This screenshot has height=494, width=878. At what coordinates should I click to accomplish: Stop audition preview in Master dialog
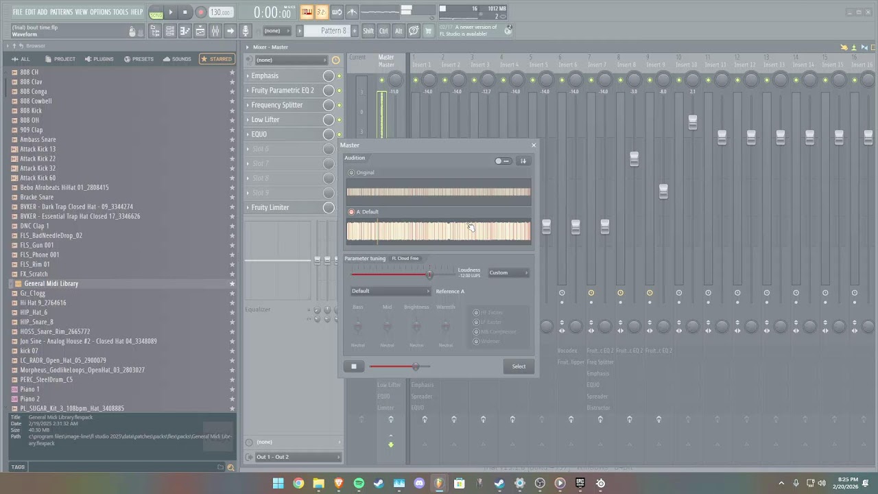pyautogui.click(x=354, y=366)
